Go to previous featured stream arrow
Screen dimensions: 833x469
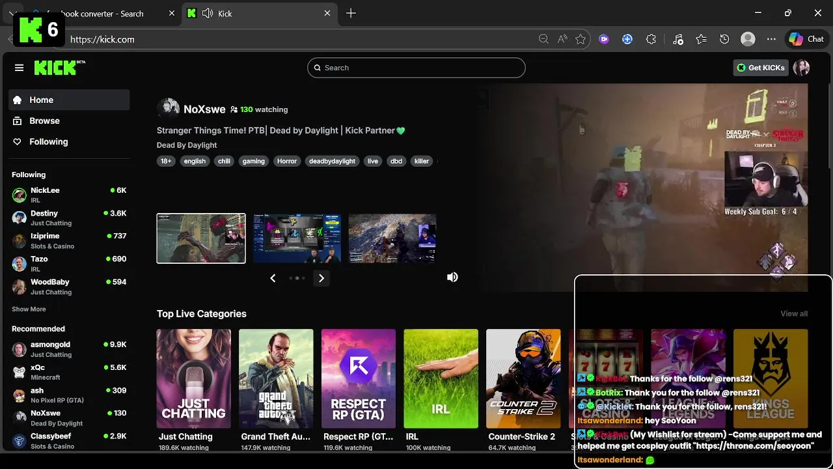pyautogui.click(x=273, y=278)
